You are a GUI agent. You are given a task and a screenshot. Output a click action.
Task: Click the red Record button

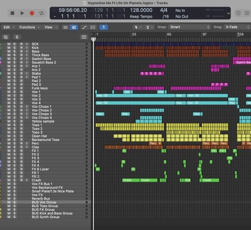[x=32, y=13]
